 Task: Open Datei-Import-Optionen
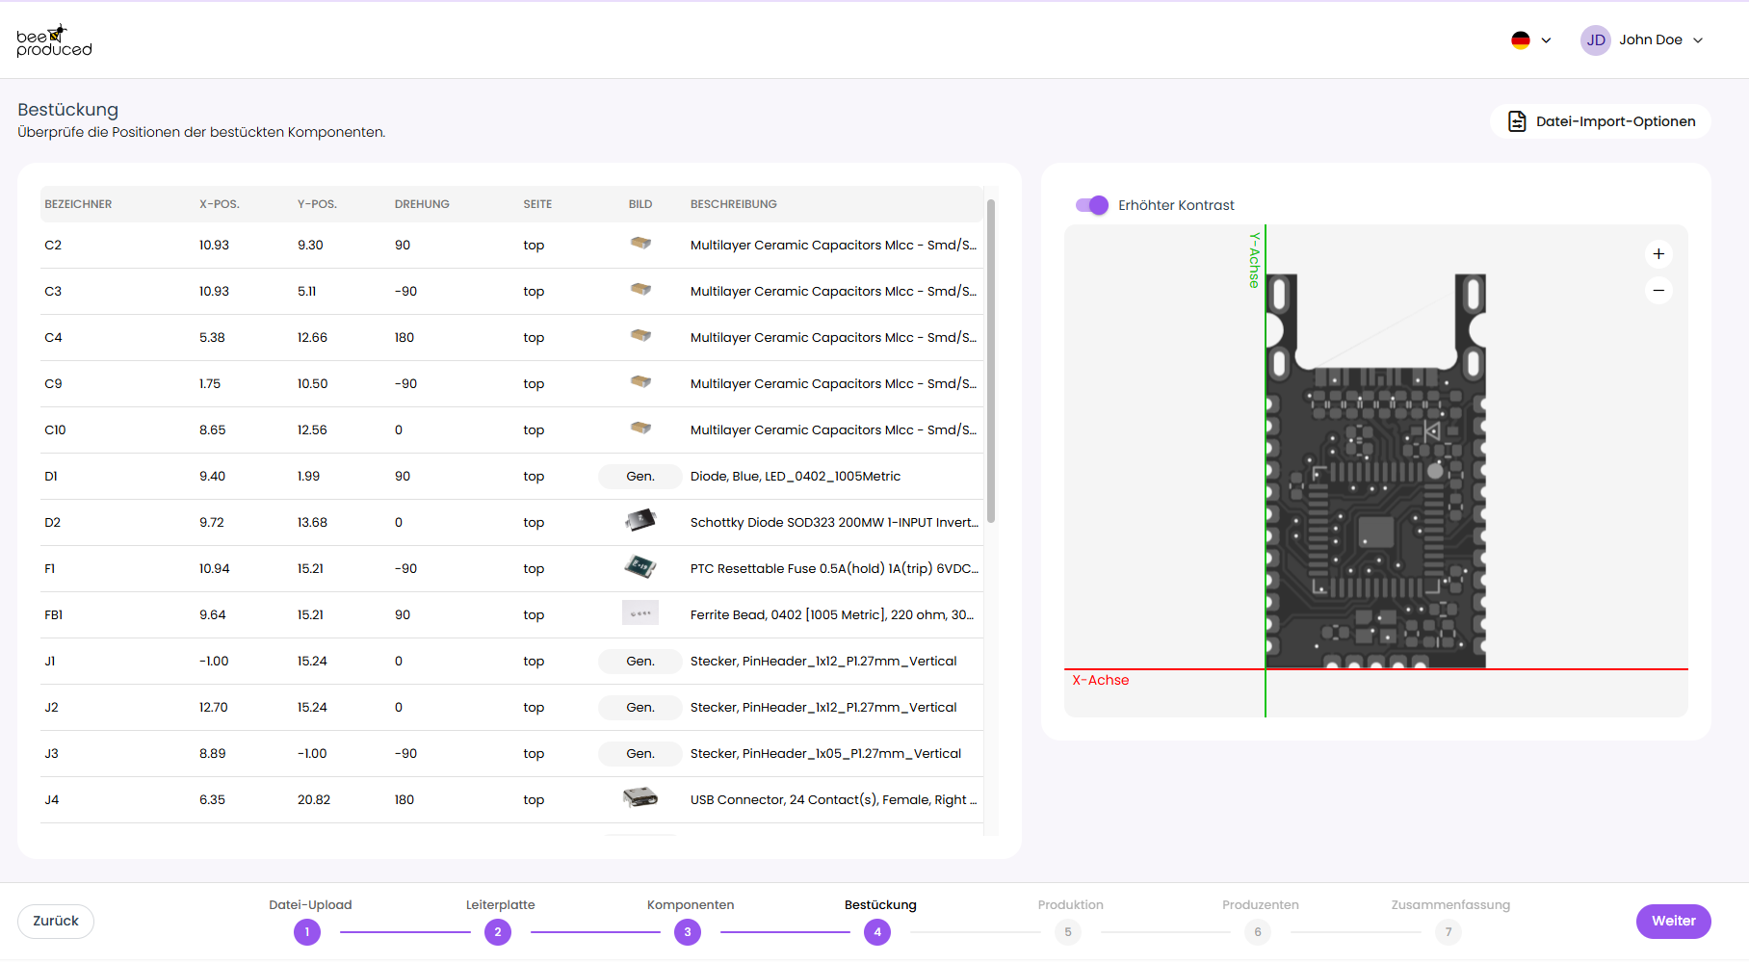coord(1601,121)
